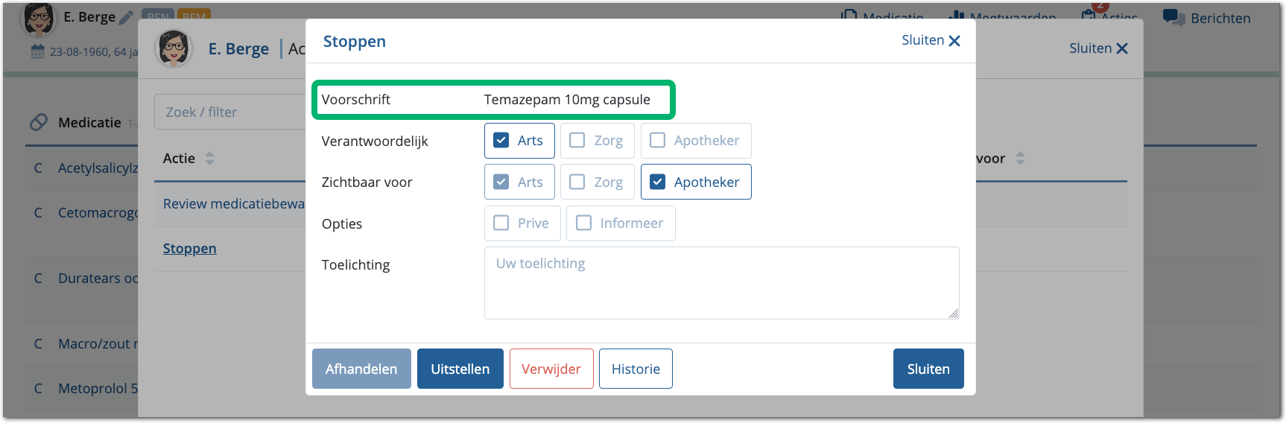1286x423 pixels.
Task: Uncheck Arts under Verantwoordelijk
Action: coord(501,141)
